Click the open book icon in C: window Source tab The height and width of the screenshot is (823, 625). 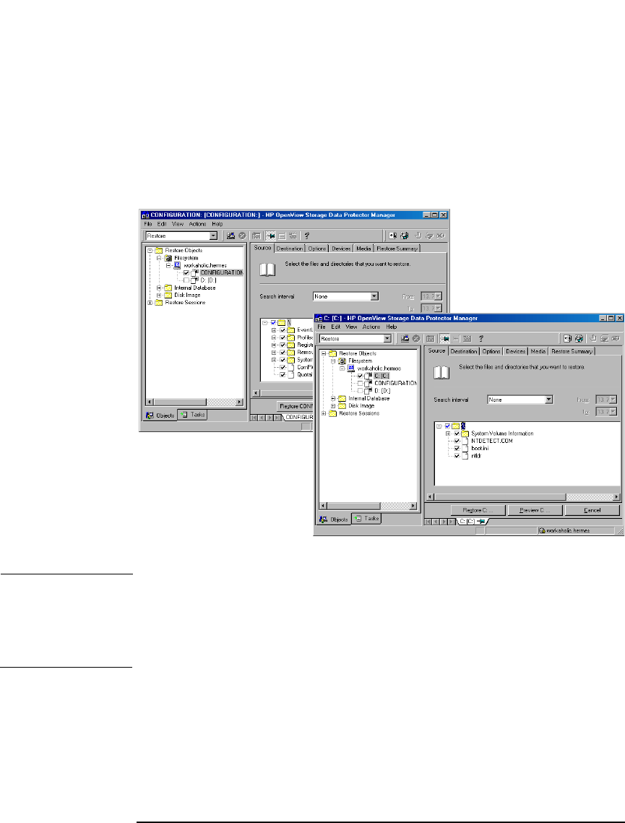coord(441,373)
